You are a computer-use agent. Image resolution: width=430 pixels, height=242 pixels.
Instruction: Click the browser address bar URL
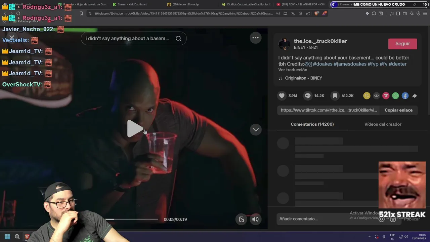click(184, 13)
